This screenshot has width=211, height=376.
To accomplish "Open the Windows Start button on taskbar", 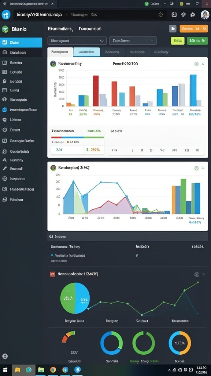I will coord(5,369).
